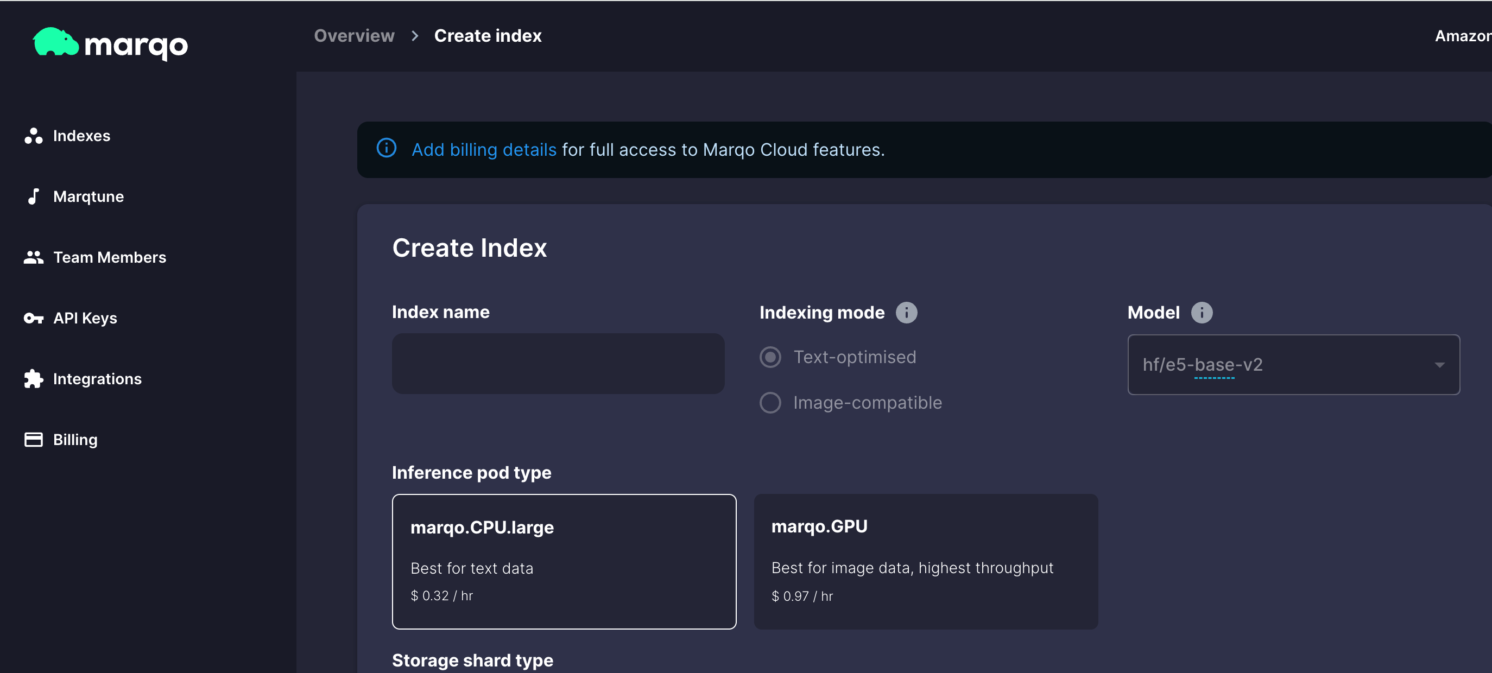Image resolution: width=1492 pixels, height=673 pixels.
Task: Click the Integrations puzzle piece icon
Action: (x=34, y=379)
